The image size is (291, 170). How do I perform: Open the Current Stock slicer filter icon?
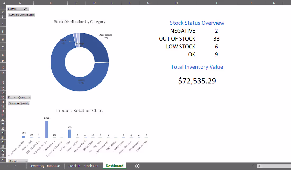[x=26, y=8]
